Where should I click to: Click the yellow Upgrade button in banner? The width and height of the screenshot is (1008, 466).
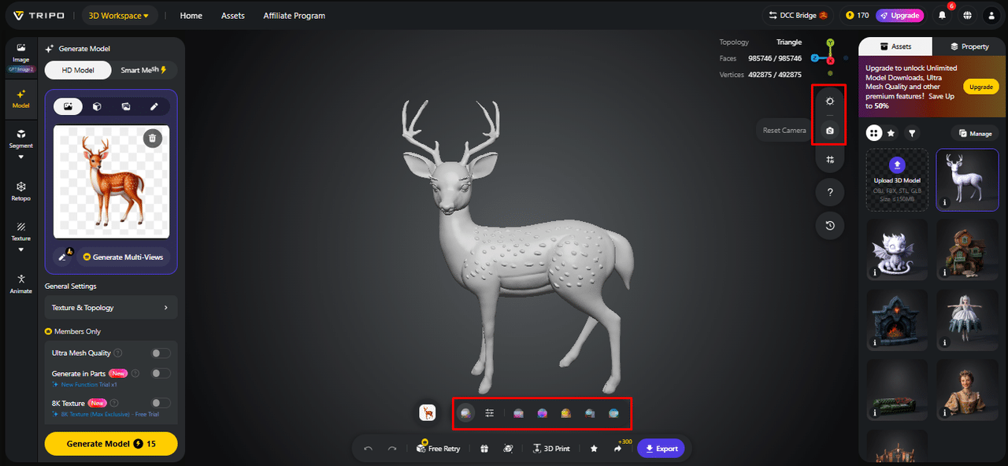click(x=980, y=87)
